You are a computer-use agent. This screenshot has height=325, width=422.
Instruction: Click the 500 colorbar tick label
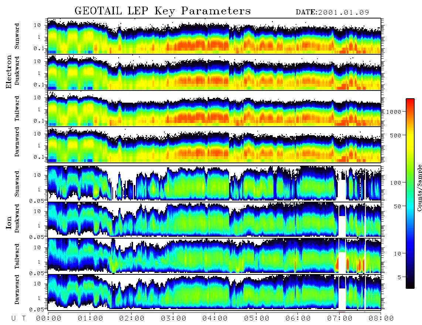[396, 135]
